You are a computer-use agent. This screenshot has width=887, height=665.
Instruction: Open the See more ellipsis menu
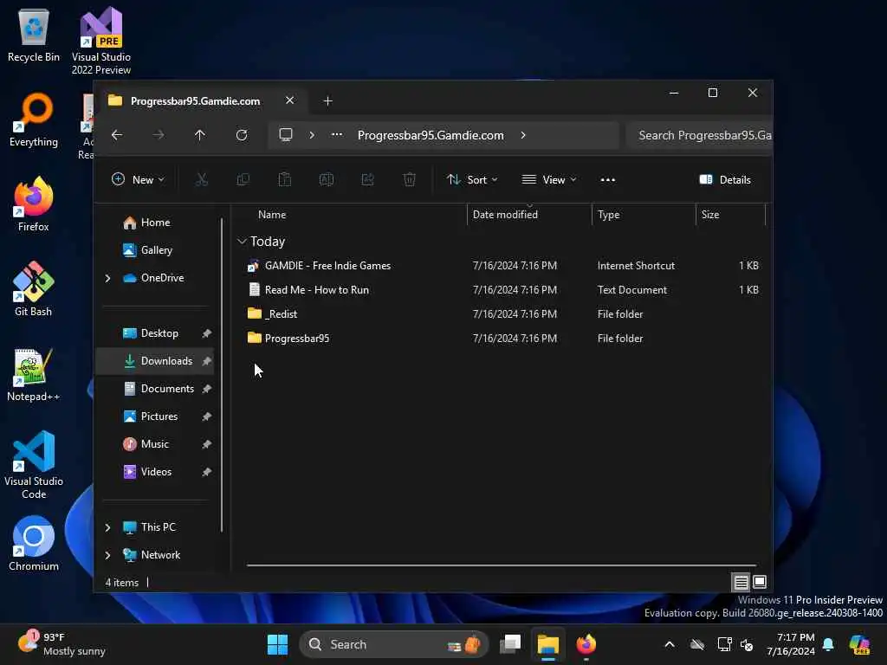point(607,180)
